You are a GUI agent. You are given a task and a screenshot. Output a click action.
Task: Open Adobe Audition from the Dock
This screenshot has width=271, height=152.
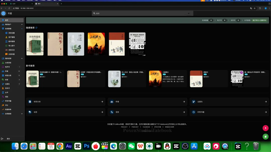(69, 146)
